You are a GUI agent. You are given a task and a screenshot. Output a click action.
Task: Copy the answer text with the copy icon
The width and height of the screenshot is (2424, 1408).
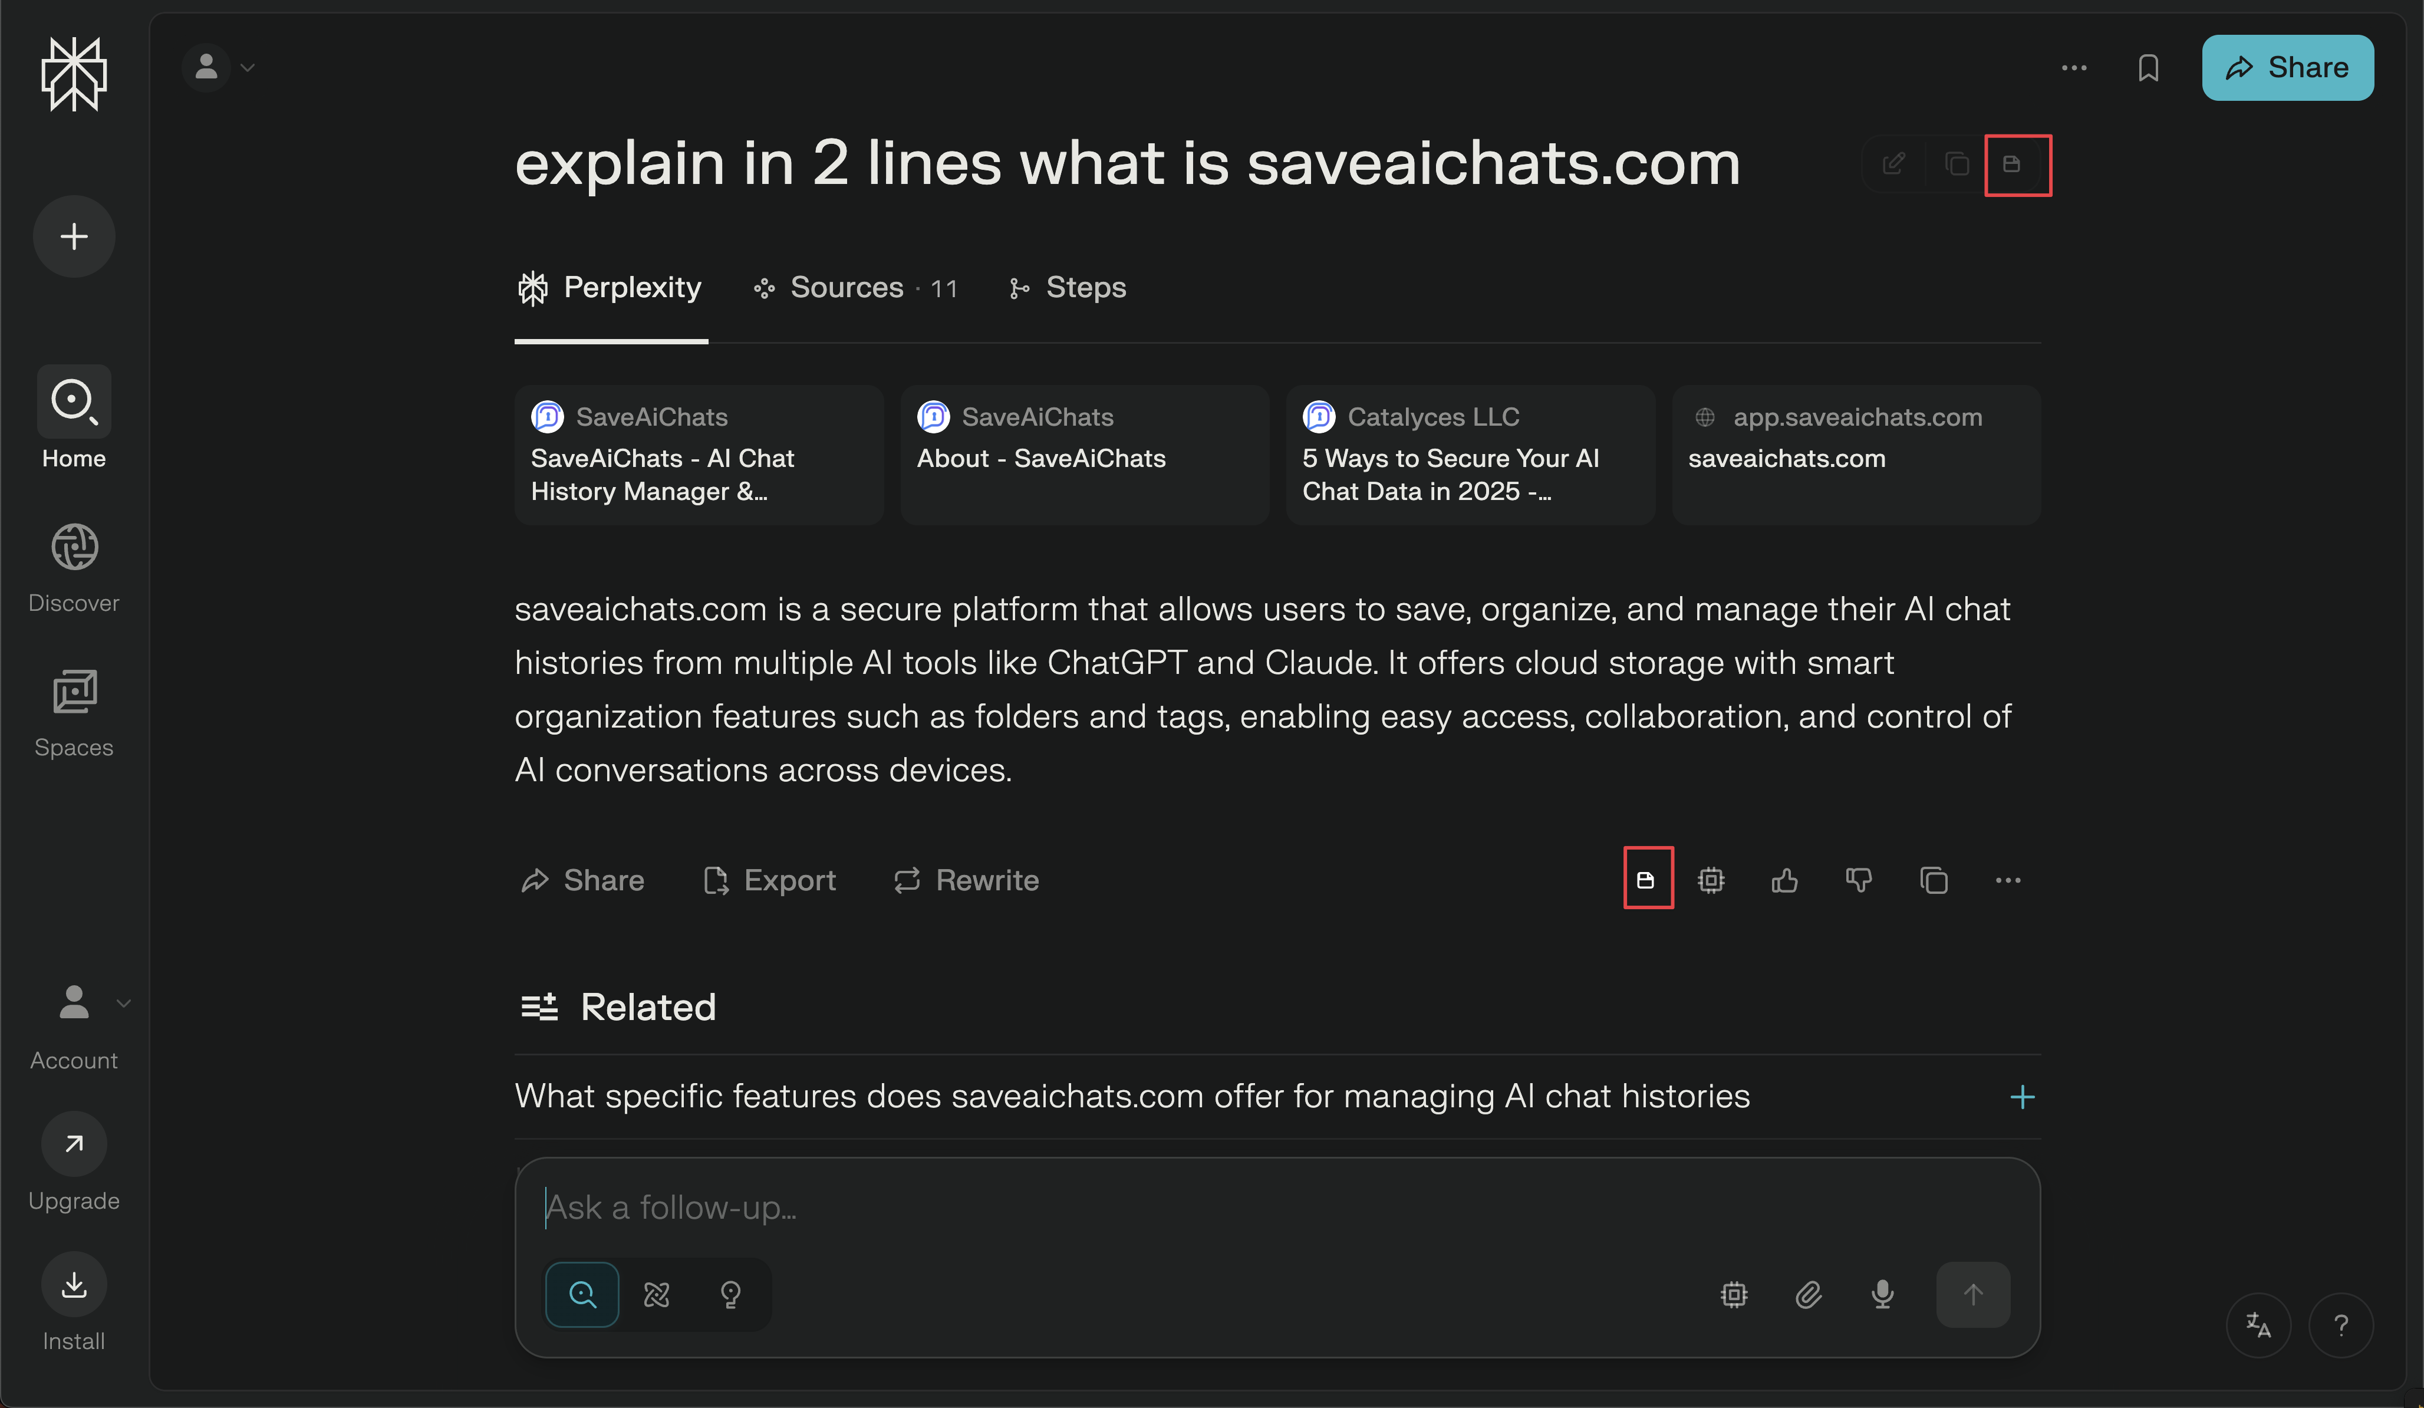click(x=1934, y=881)
